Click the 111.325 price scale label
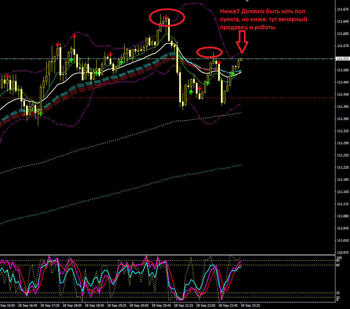Screen dimensions: 350x309 point(343,131)
